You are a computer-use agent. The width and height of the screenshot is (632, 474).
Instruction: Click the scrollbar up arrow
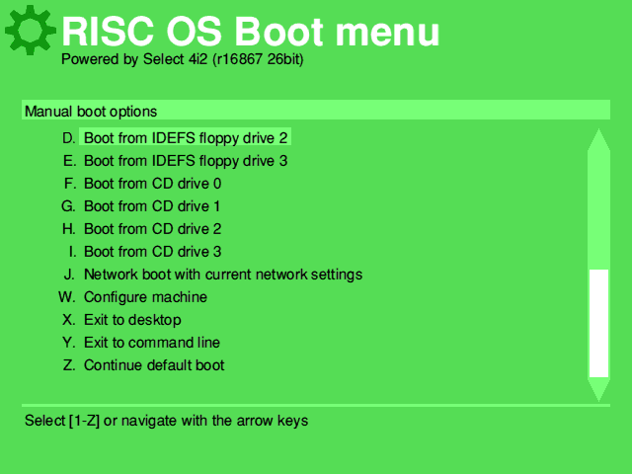coord(598,140)
